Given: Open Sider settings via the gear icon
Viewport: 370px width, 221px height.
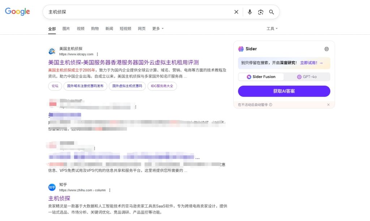Looking at the screenshot, I should (327, 49).
